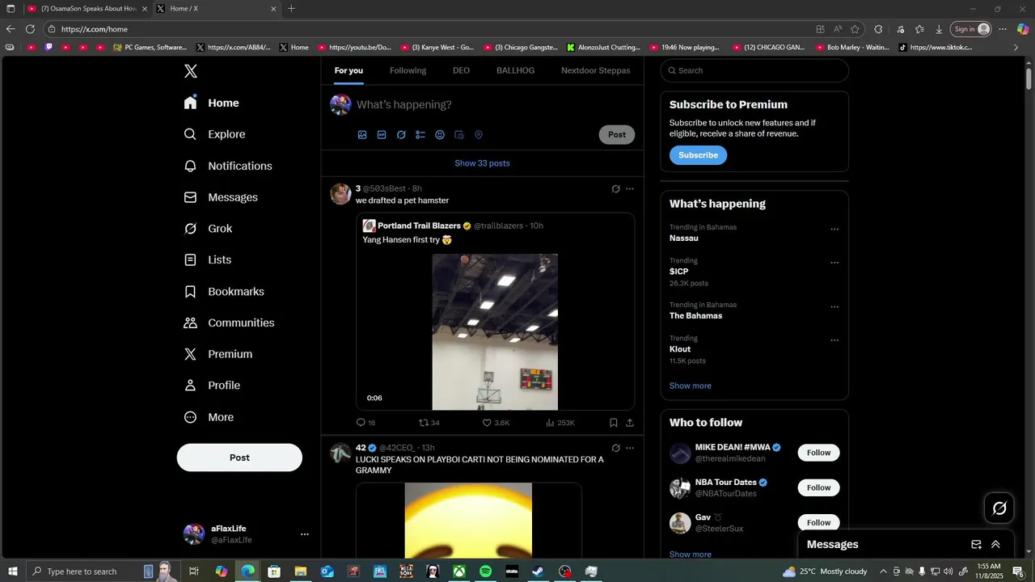This screenshot has height=582, width=1035.
Task: Click Grok icon on 503sBest post
Action: coord(615,189)
